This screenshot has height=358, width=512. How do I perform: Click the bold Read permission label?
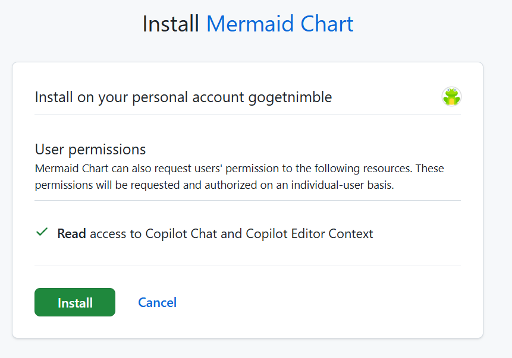(x=72, y=234)
